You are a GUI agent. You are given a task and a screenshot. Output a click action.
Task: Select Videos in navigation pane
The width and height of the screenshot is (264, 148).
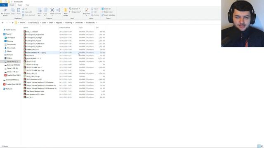point(8,58)
